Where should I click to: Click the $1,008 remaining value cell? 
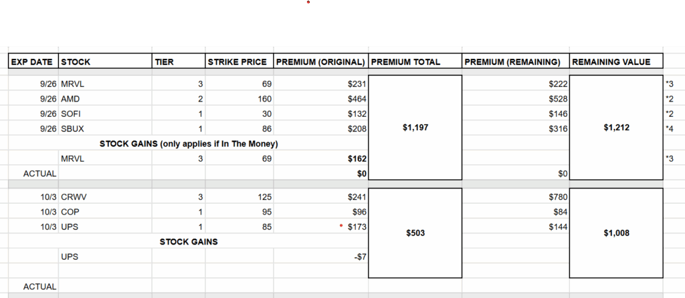pos(616,233)
